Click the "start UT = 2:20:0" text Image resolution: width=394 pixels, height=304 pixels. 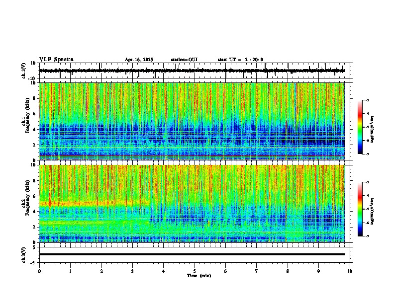[240, 60]
